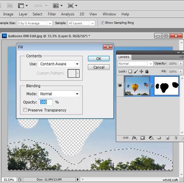Viewport: 184px width, 183px height.
Task: Click the layer Fill 100% field
Action: pos(173,71)
